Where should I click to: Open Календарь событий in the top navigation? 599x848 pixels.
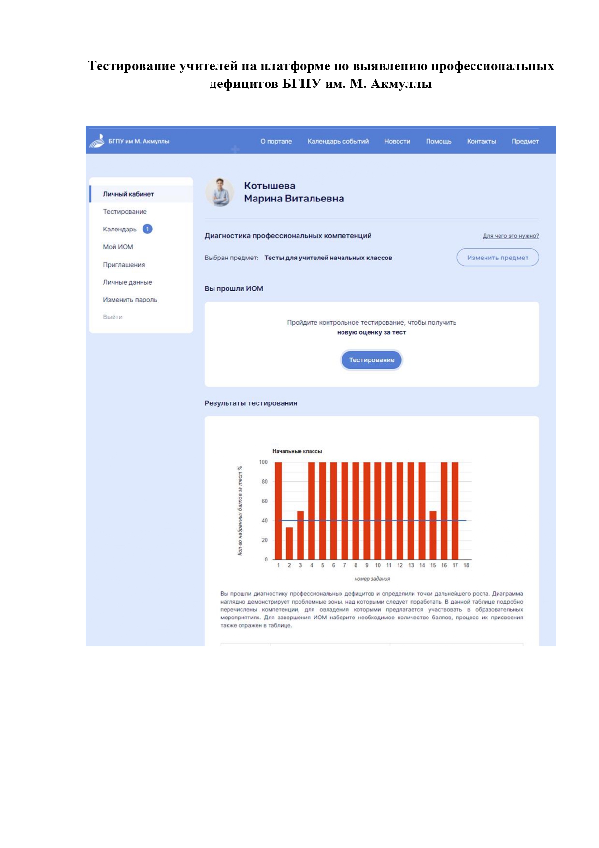click(338, 141)
